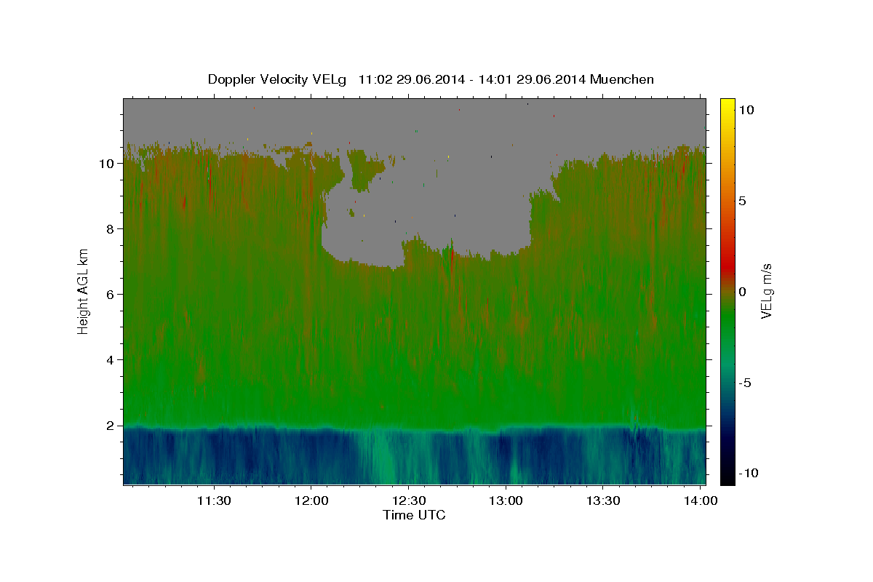Click the 'Height AGL km' axis label

(84, 290)
